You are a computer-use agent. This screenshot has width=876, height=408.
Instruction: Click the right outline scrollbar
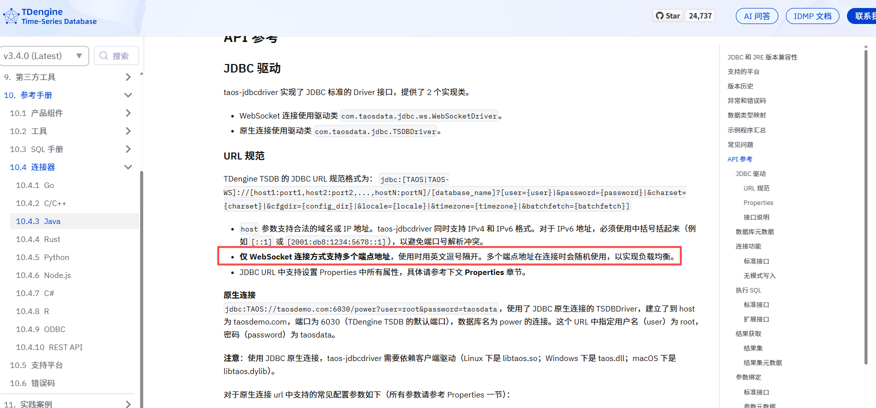click(865, 200)
